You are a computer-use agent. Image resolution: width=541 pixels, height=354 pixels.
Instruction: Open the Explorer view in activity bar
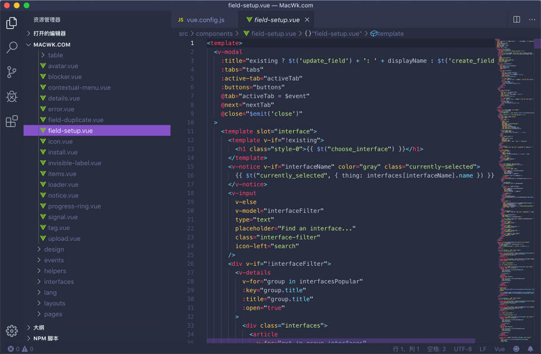11,23
